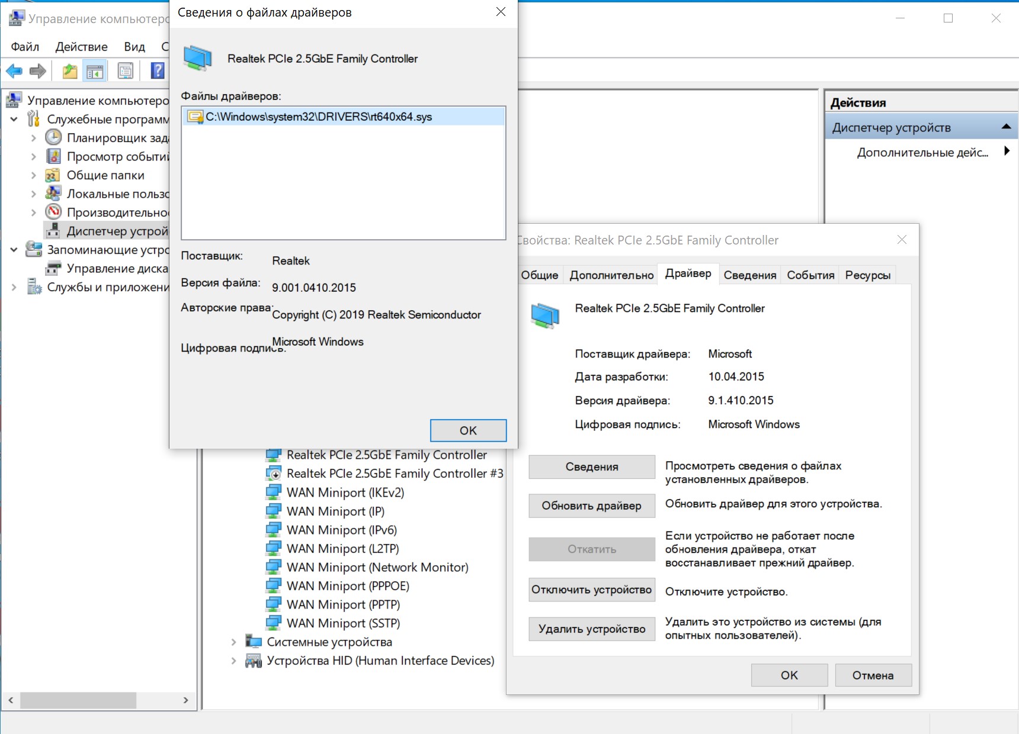The width and height of the screenshot is (1019, 734).
Task: Click the Сведения driver details button
Action: [x=592, y=466]
